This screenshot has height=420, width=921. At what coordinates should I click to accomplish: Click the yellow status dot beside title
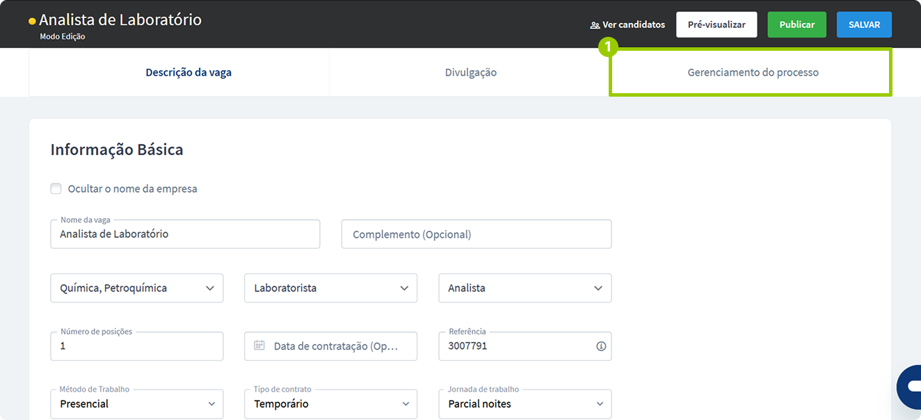click(x=32, y=22)
